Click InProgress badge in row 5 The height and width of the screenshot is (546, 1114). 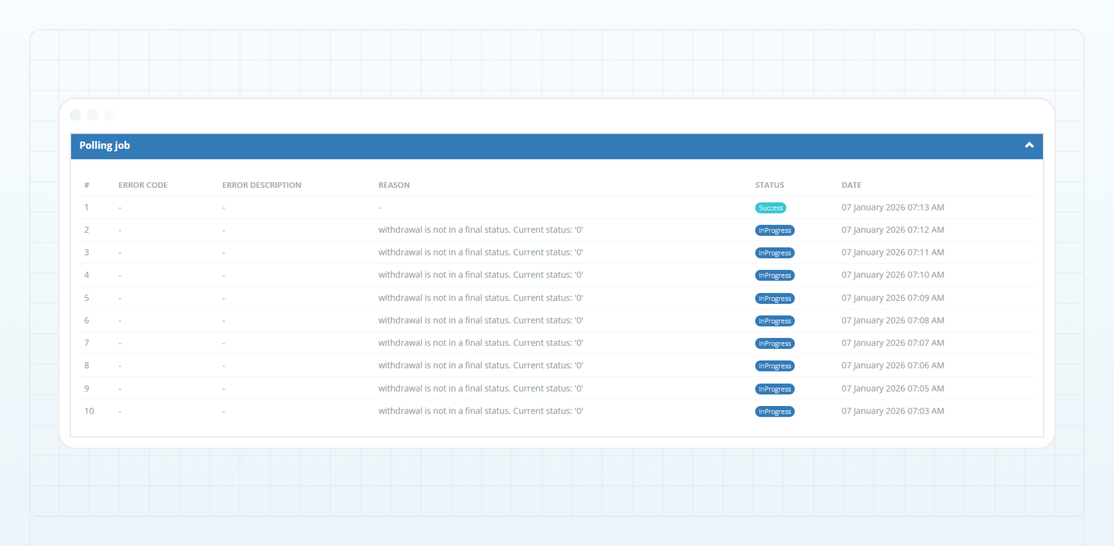775,299
